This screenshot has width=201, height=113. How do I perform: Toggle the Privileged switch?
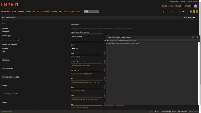coord(73,48)
